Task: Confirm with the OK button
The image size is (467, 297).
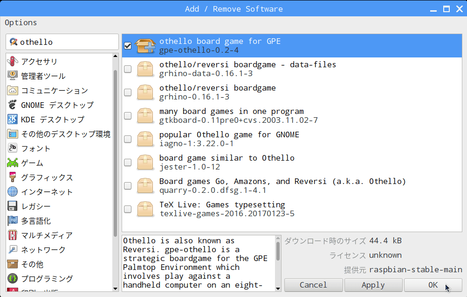Action: coord(433,285)
